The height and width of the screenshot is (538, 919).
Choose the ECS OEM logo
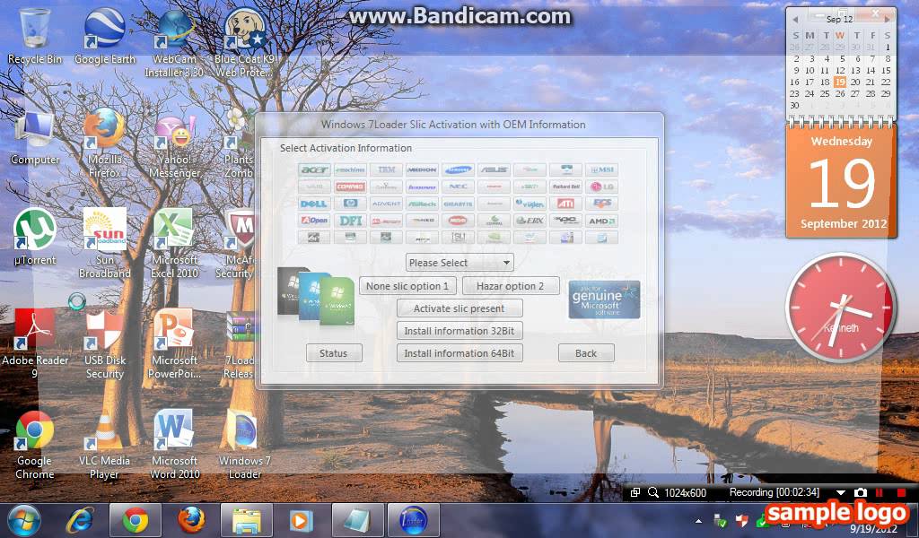(x=601, y=204)
